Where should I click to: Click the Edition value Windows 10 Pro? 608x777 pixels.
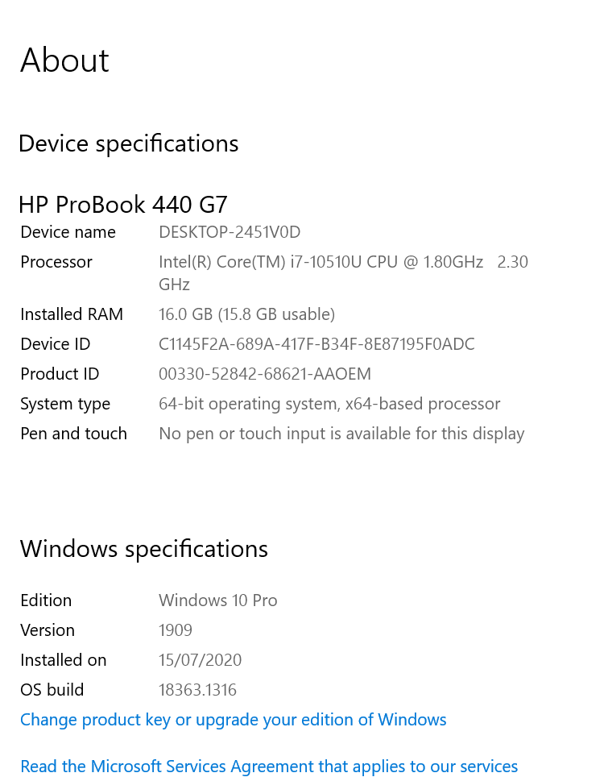[217, 600]
